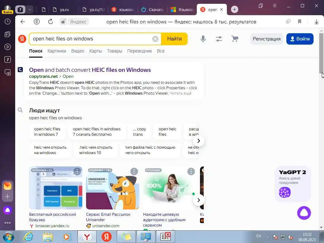Launch Alice assistant in left sidebar
The height and width of the screenshot is (243, 324).
[x=8, y=210]
